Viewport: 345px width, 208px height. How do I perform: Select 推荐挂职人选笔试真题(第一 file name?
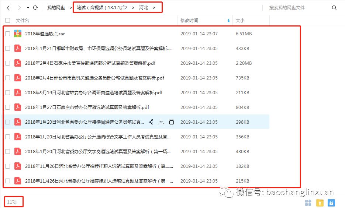99,181
